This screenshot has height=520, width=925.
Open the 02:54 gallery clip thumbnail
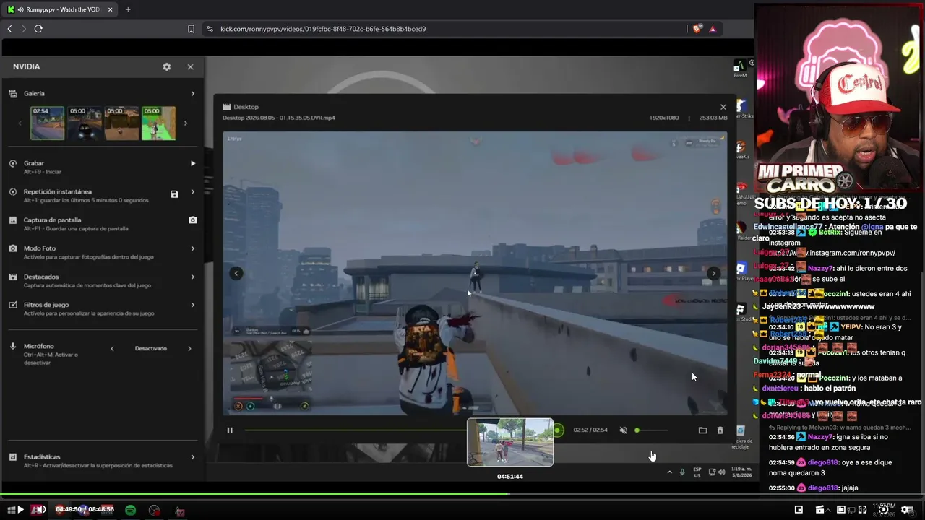coord(47,123)
